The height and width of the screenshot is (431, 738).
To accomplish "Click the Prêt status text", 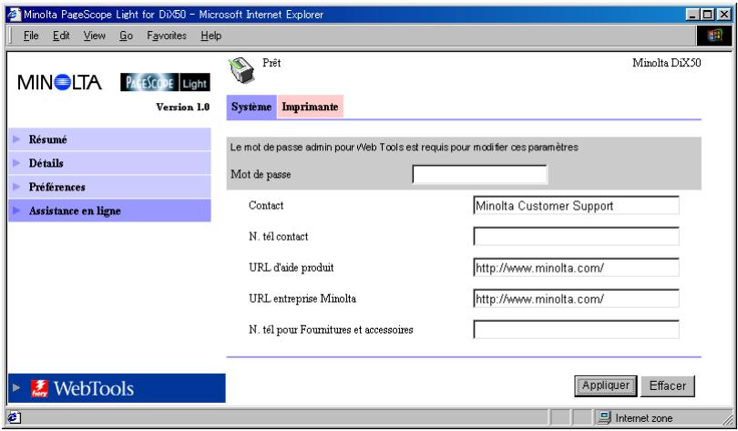I will pyautogui.click(x=272, y=63).
